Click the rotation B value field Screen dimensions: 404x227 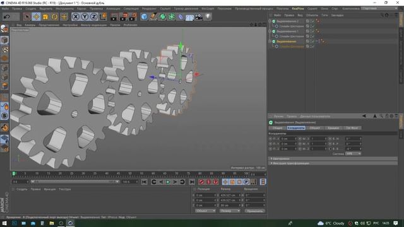pos(353,149)
